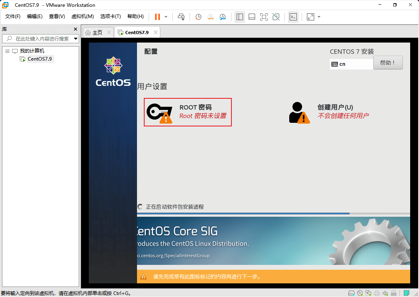
Task: Enter full screen mode
Action: [264, 17]
